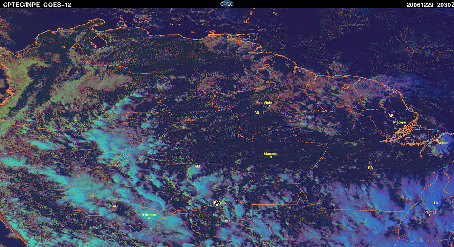Click the Palmas city name label
Image resolution: width=454 pixels, height=247 pixels.
click(430, 212)
